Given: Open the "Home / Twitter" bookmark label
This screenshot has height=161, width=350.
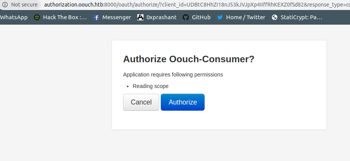Looking at the screenshot, I should click(245, 17).
